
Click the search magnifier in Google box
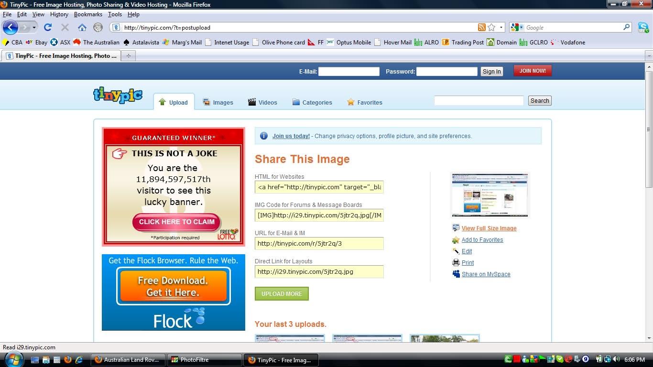pyautogui.click(x=626, y=27)
